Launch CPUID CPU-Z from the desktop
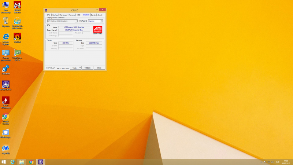Image resolution: width=293 pixels, height=165 pixels. [6, 85]
